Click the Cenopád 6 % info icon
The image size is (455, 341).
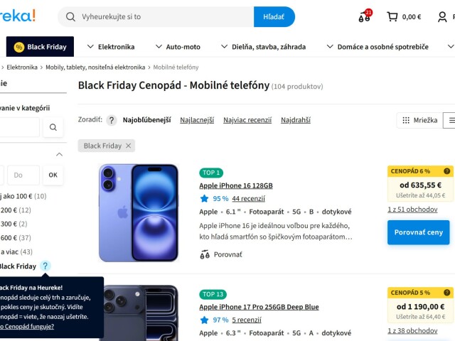[447, 171]
